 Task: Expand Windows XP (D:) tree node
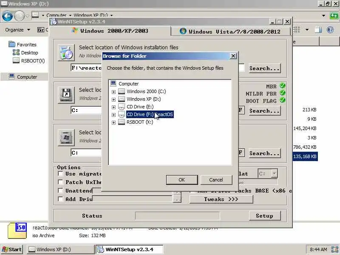pos(113,99)
